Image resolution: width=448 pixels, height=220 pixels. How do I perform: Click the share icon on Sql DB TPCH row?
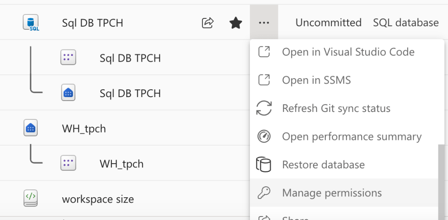tap(207, 23)
